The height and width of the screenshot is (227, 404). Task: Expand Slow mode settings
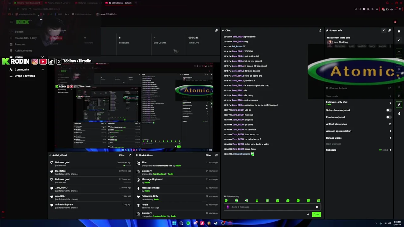390,96
